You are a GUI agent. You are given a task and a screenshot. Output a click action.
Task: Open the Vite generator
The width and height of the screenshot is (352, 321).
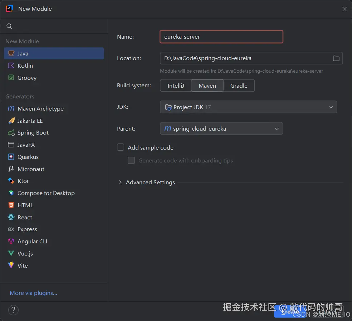pos(54,266)
